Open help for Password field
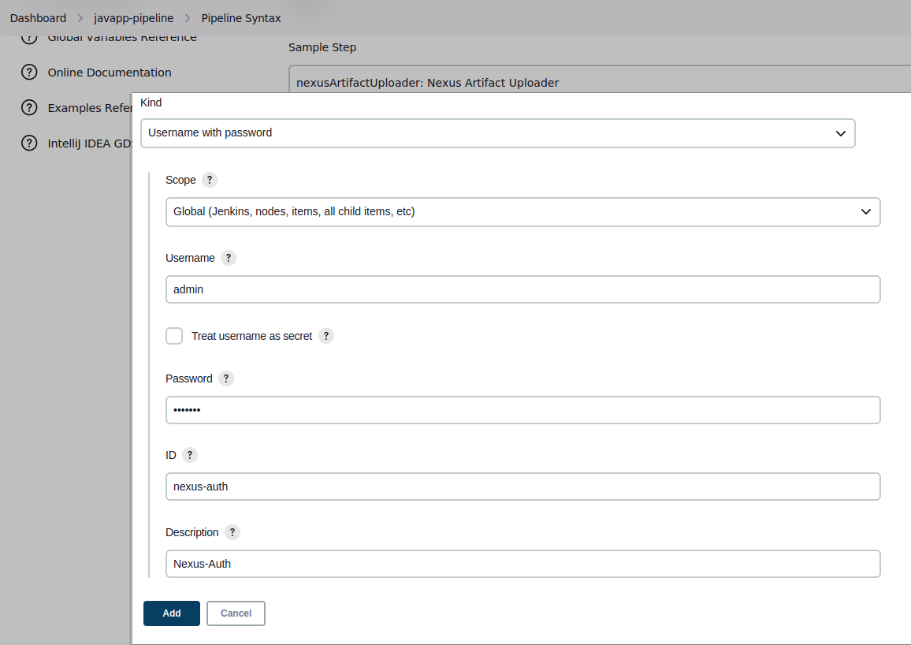Image resolution: width=911 pixels, height=645 pixels. pos(226,378)
